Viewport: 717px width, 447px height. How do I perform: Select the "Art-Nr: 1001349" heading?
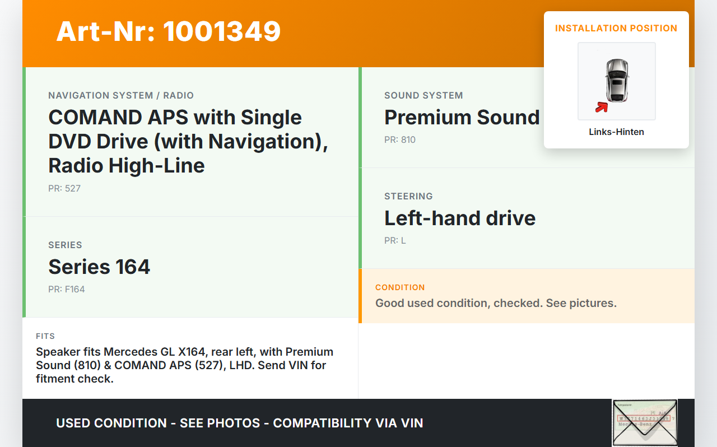pyautogui.click(x=169, y=31)
